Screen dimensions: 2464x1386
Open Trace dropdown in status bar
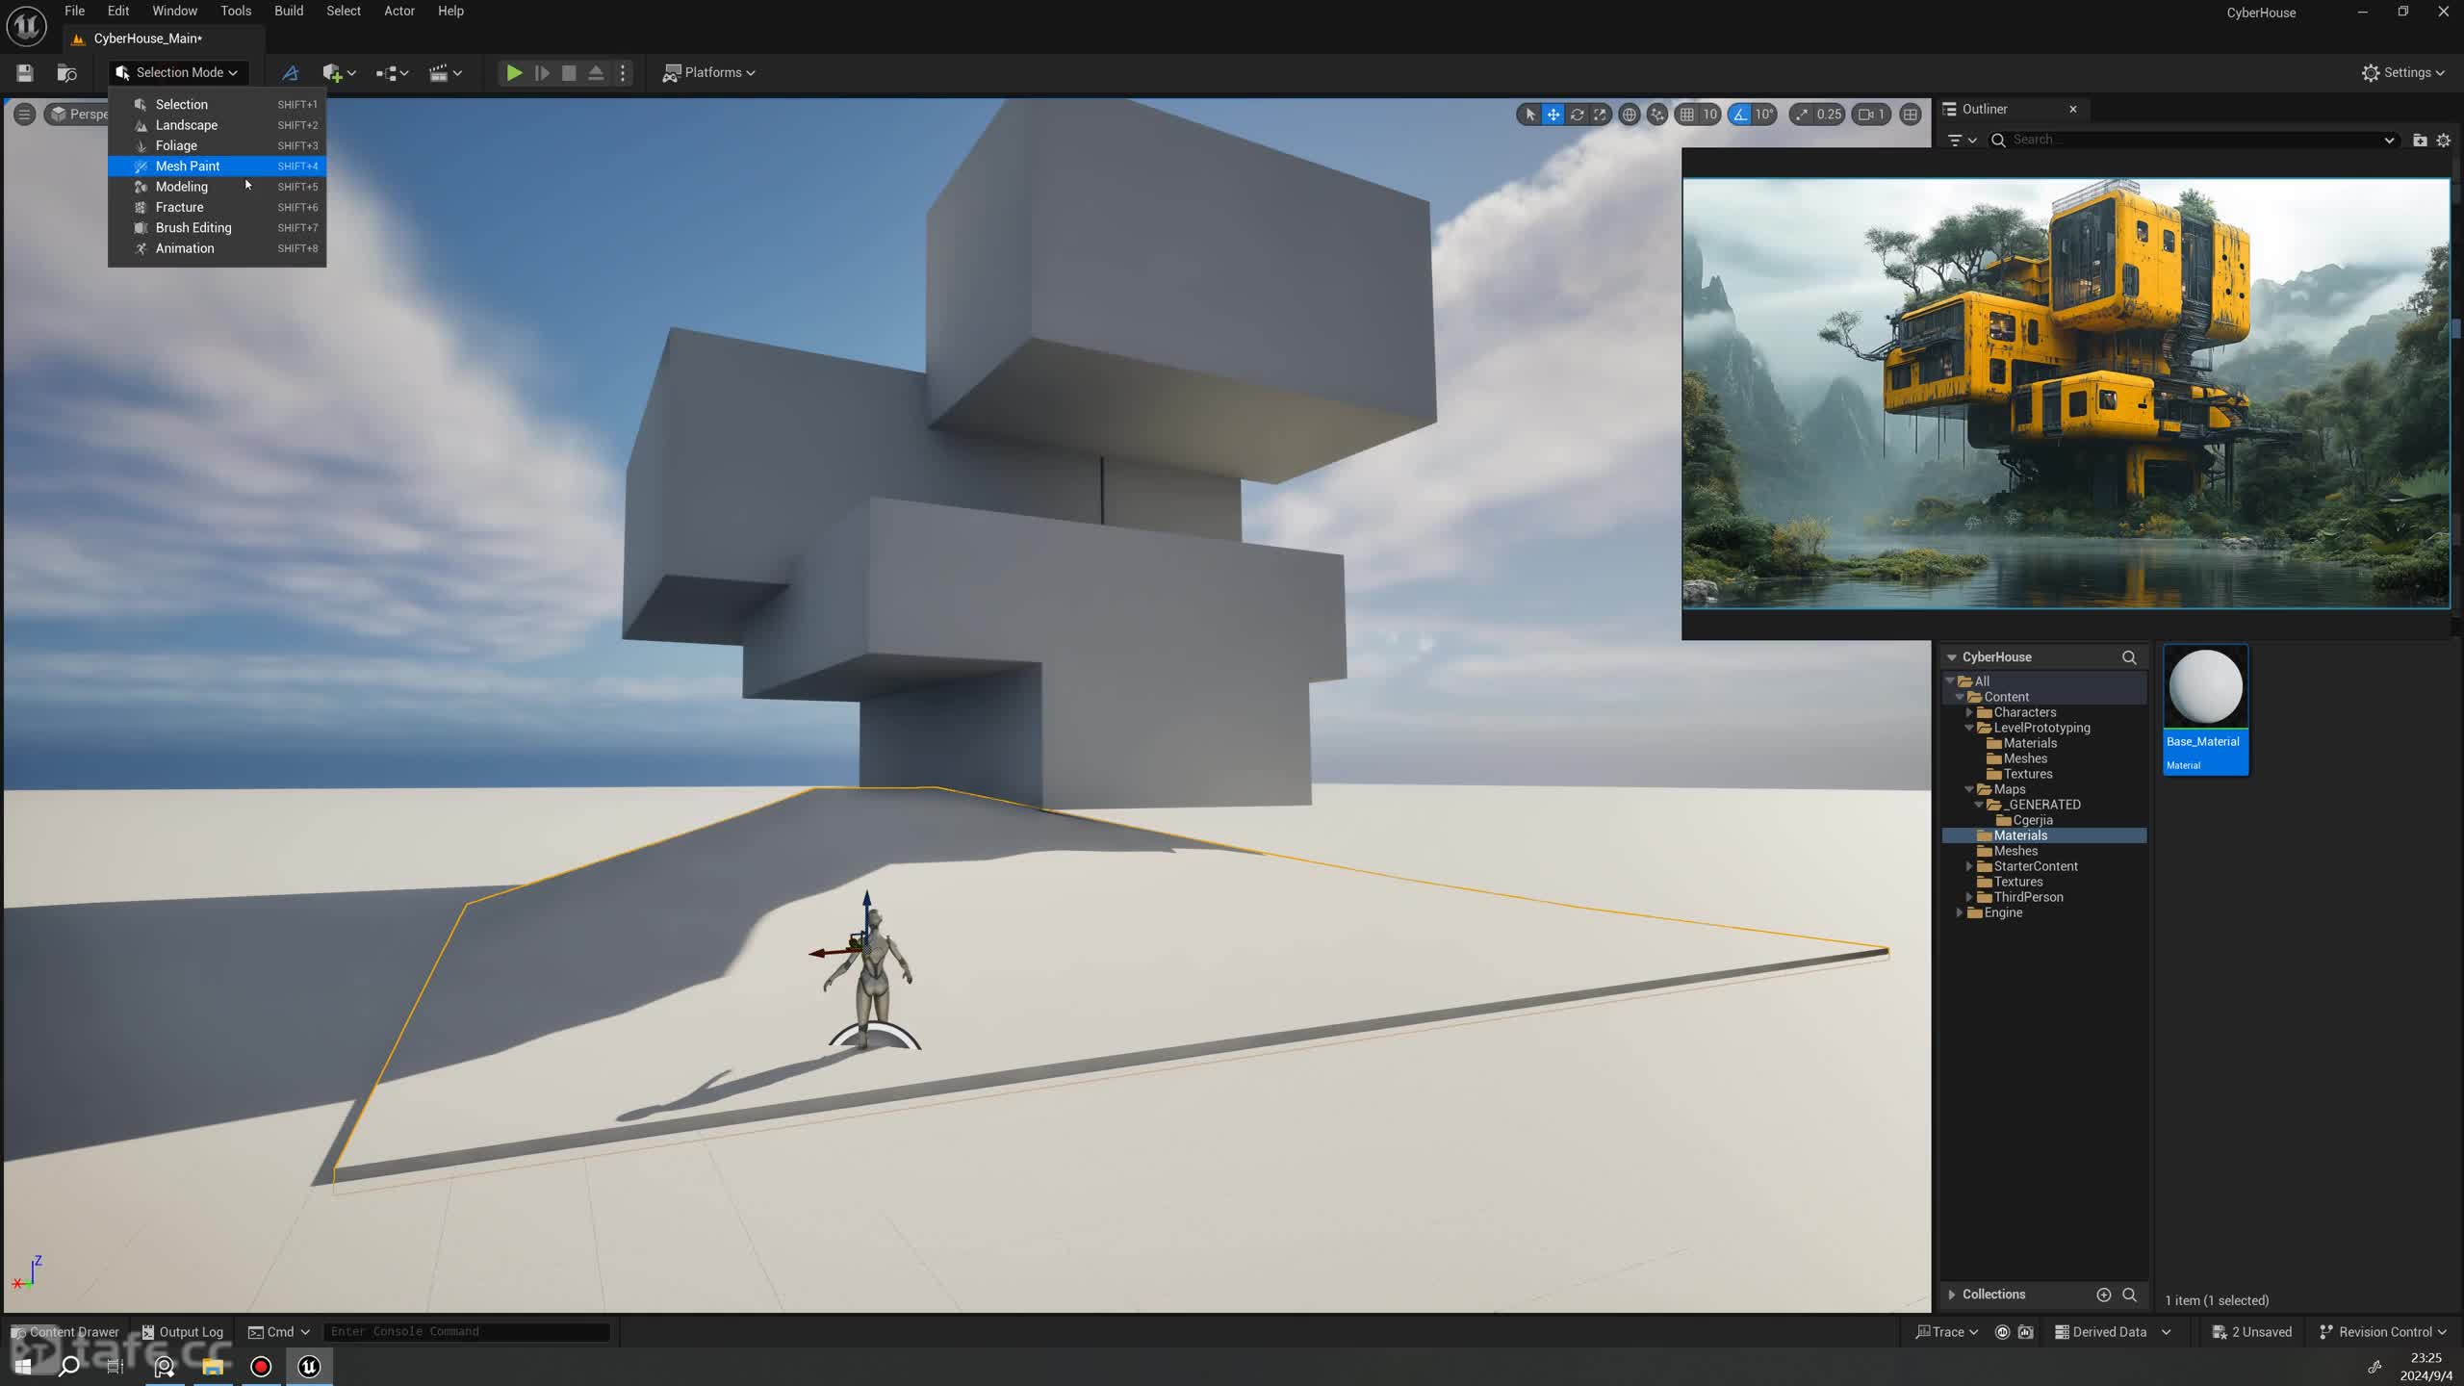(x=1947, y=1332)
